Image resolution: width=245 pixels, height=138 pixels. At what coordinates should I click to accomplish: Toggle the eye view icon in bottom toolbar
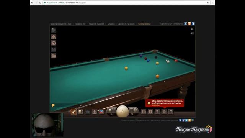88,112
